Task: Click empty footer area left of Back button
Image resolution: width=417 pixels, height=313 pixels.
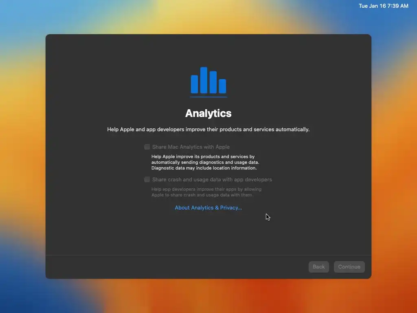Action: pyautogui.click(x=176, y=267)
